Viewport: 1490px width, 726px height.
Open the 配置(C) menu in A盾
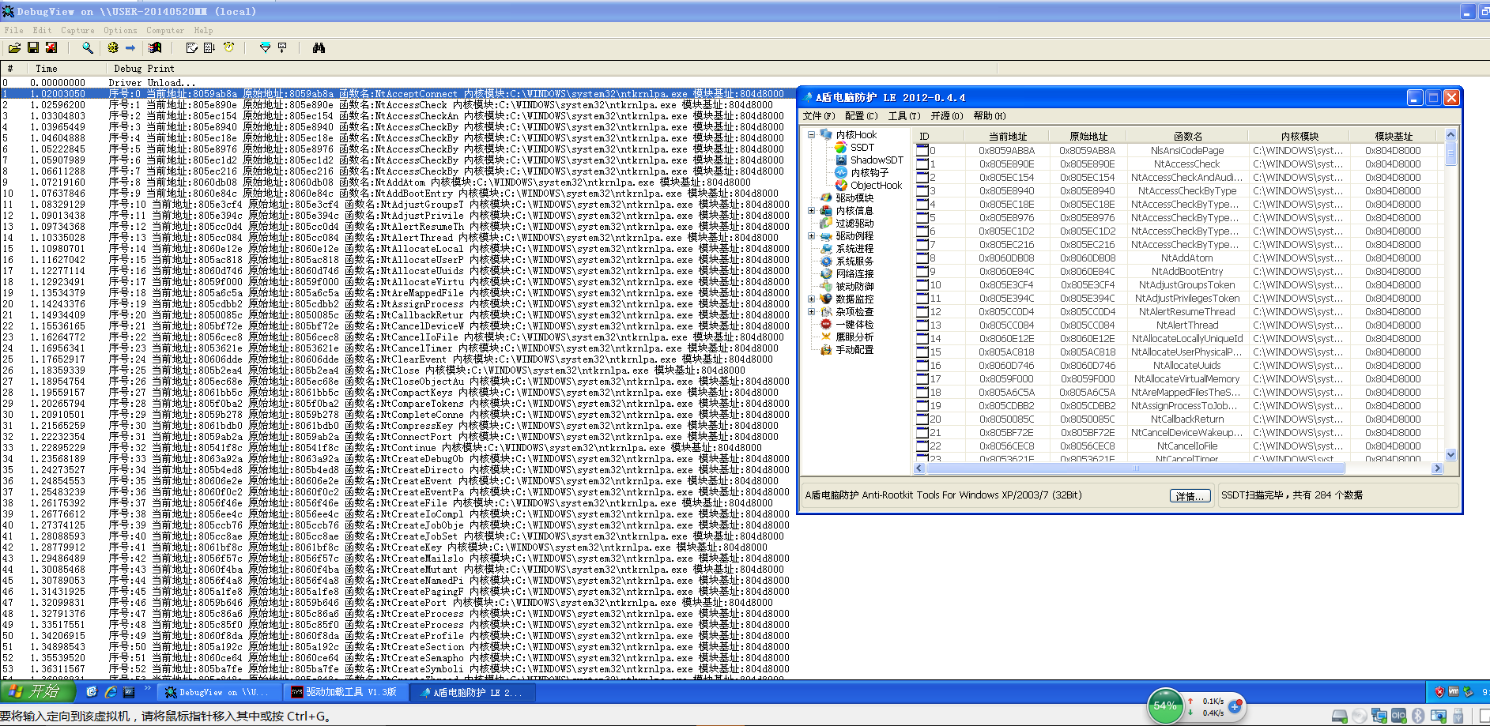click(862, 116)
